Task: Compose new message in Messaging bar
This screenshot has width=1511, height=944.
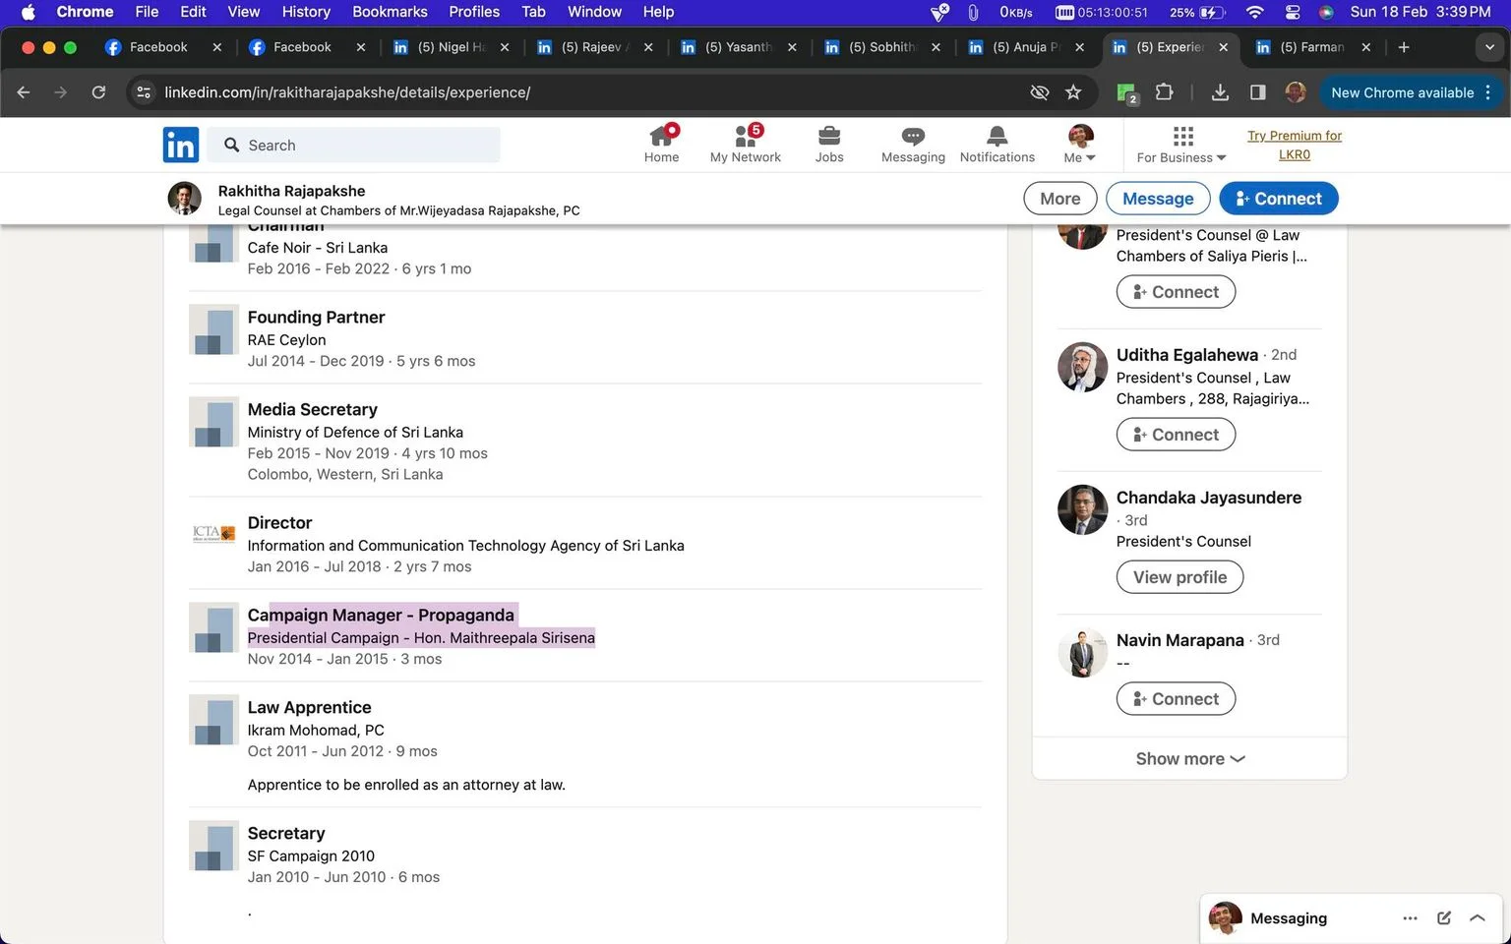Action: click(x=1444, y=918)
